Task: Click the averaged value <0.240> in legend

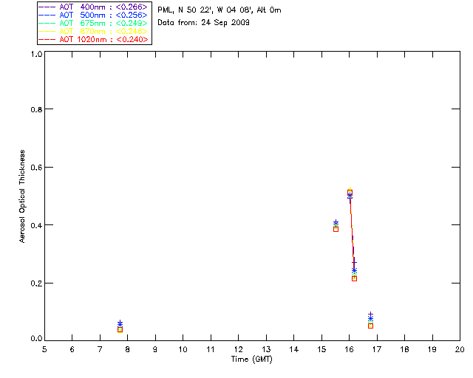Action: pos(132,39)
